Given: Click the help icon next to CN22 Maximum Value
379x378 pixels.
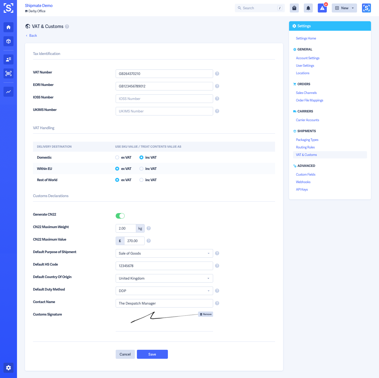Looking at the screenshot, I should pyautogui.click(x=149, y=241).
